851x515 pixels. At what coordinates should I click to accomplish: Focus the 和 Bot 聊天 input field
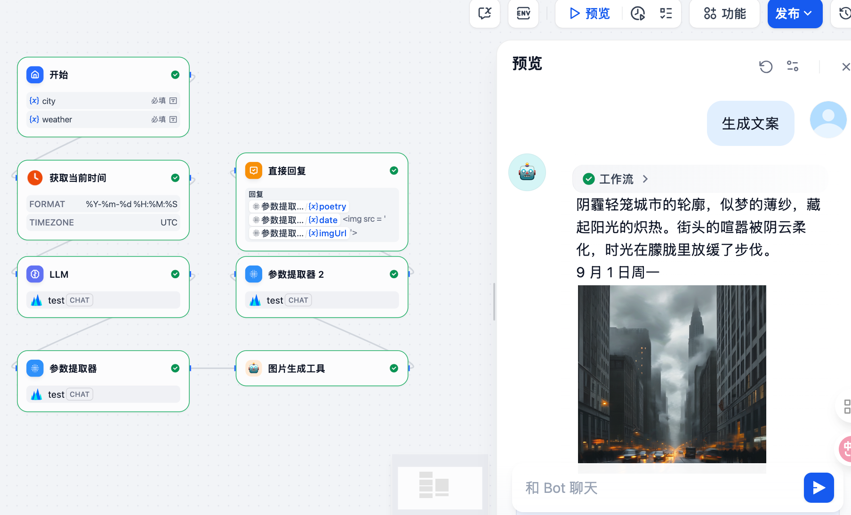coord(659,488)
